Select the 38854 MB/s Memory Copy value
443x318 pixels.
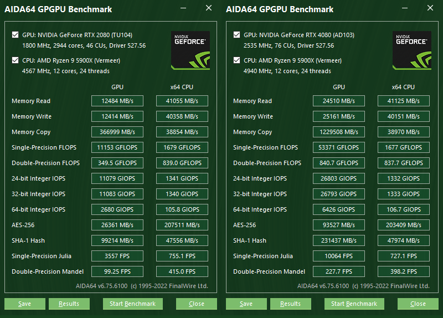[x=182, y=132]
